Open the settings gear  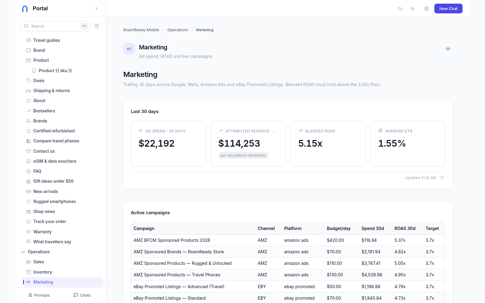(x=426, y=8)
